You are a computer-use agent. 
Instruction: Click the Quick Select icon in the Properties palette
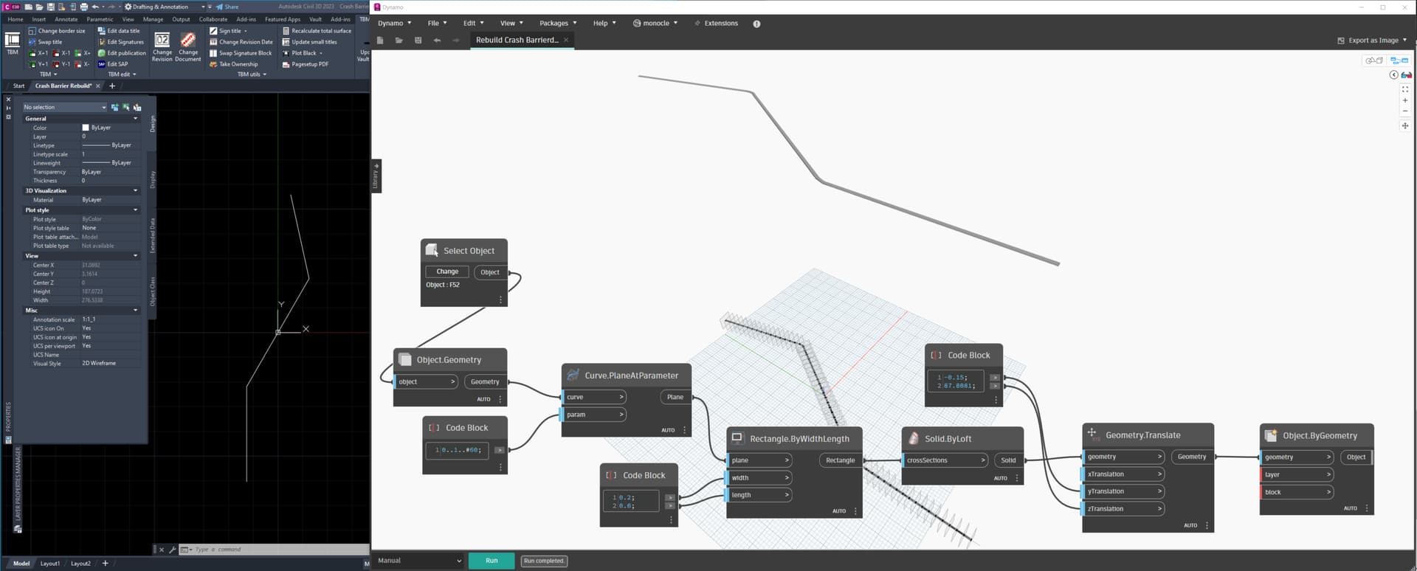pos(137,107)
